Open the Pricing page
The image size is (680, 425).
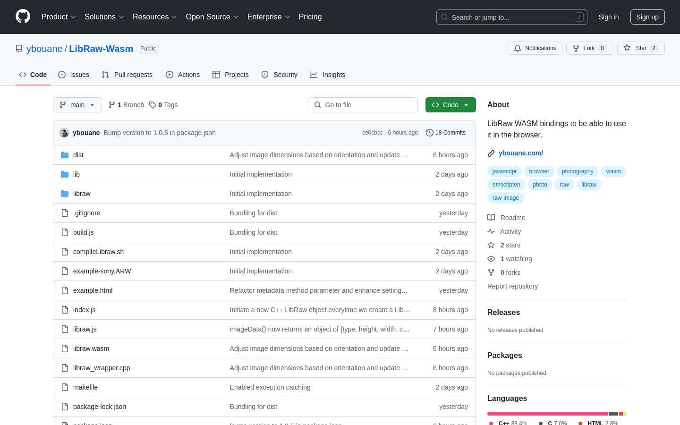tap(310, 17)
